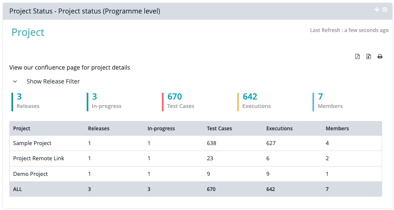Export the report as PDF
This screenshot has height=210, width=394.
point(357,57)
